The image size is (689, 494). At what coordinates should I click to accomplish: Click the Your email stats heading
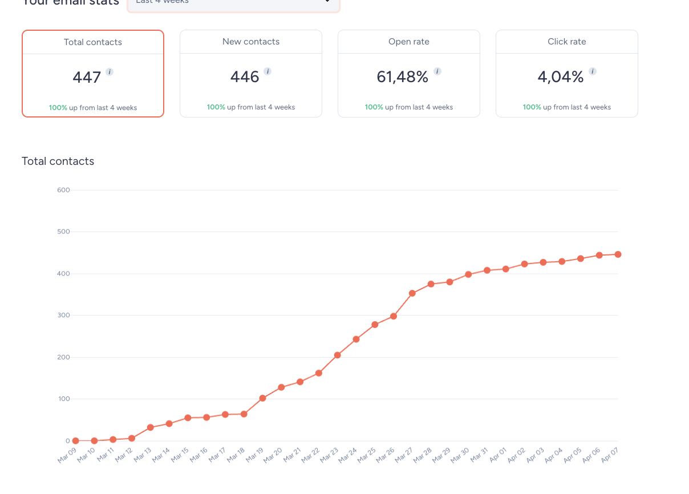[x=70, y=3]
